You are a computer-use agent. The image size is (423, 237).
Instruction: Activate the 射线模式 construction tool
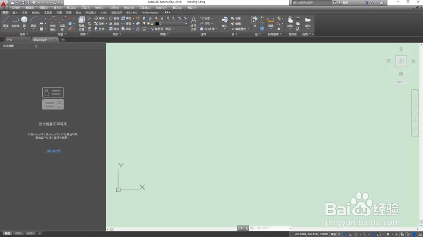[x=53, y=23]
